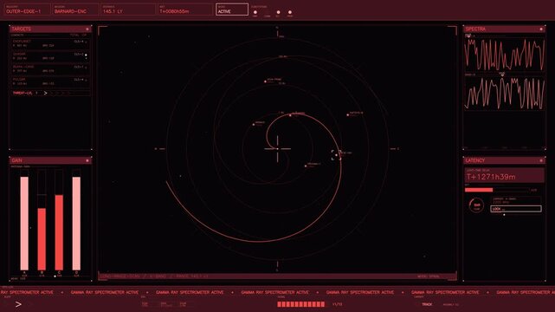
Task: Select the contact dot left of the inner spiral
Action: pyautogui.click(x=254, y=124)
